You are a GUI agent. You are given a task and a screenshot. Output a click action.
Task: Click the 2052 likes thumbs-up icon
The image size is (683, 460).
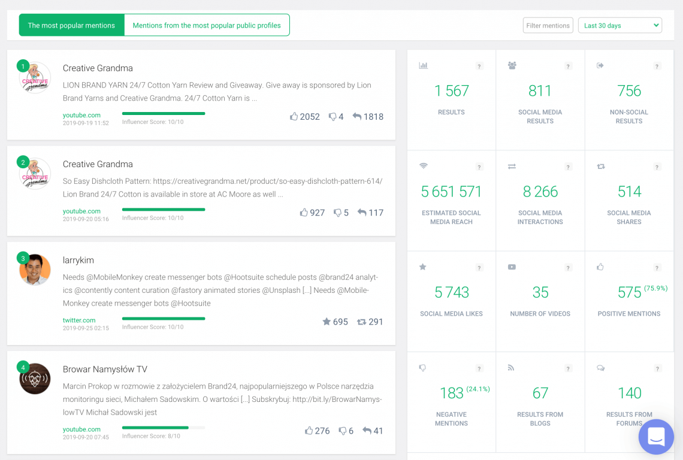[x=294, y=116]
